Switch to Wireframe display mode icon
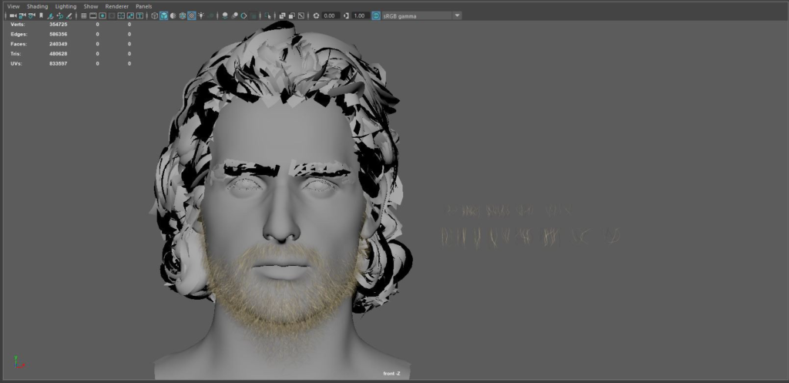The width and height of the screenshot is (789, 383). click(x=154, y=15)
